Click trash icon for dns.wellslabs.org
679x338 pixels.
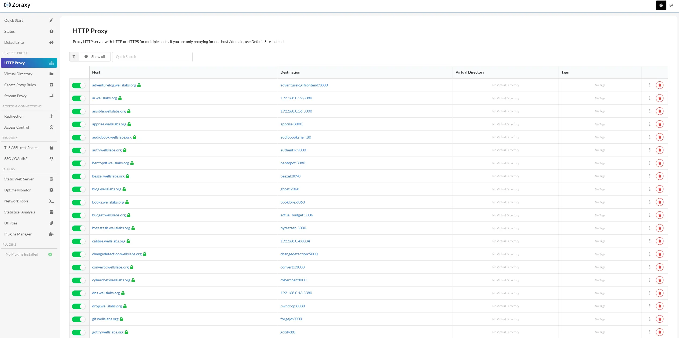(x=660, y=293)
